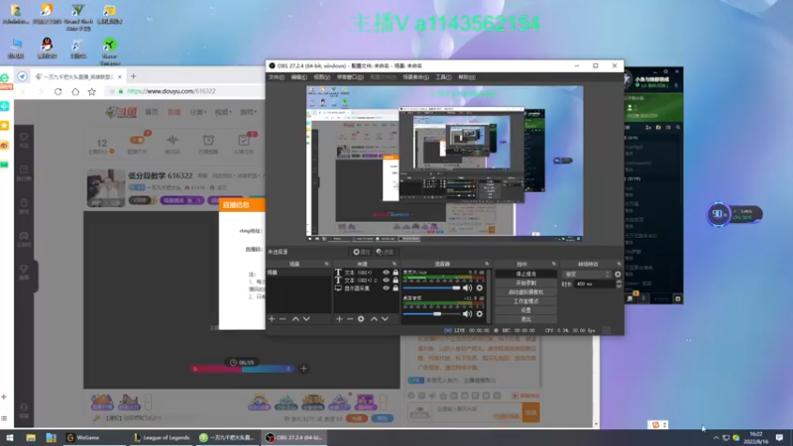Screen dimensions: 793x446
Task: Adjust the desktop audio volume slider
Action: click(431, 314)
